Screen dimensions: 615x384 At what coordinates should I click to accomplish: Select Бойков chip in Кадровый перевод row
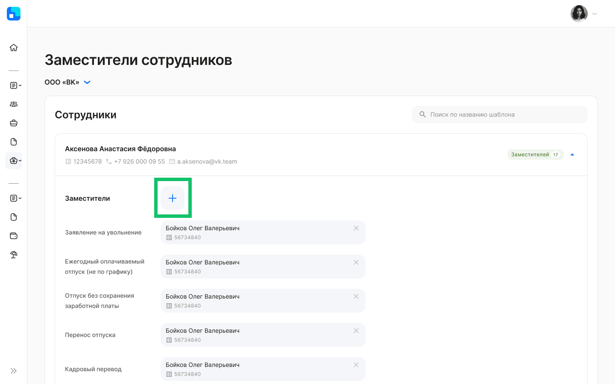tap(263, 369)
